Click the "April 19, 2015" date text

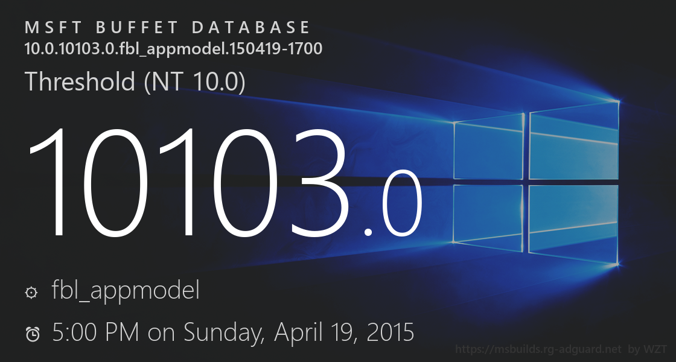(345, 332)
